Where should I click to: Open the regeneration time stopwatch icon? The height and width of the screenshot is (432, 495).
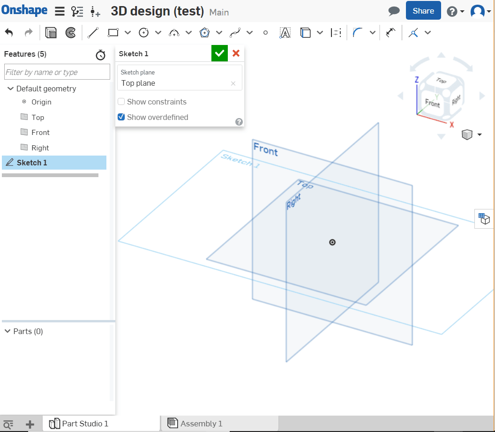tap(101, 55)
